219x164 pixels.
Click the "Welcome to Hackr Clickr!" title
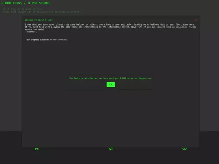[x=39, y=20]
